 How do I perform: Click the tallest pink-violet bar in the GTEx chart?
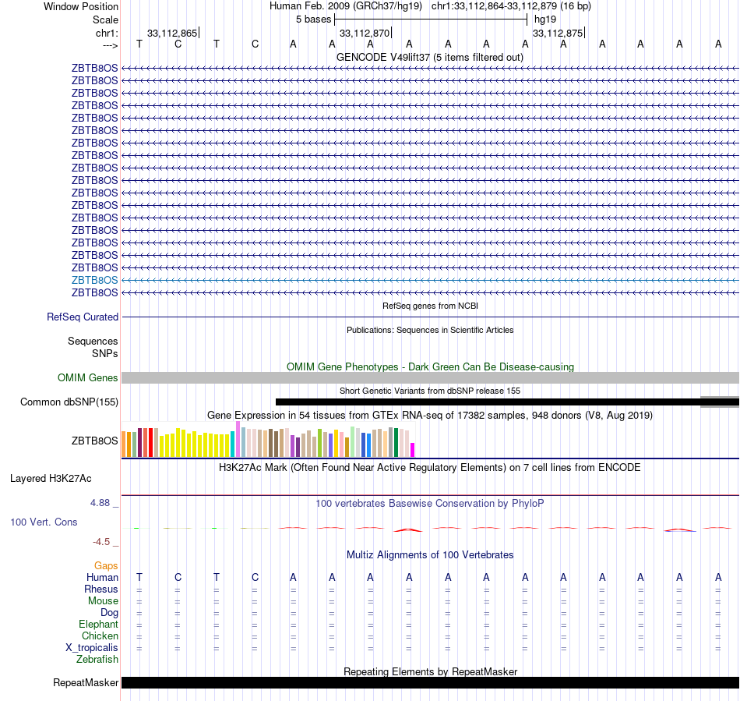(x=238, y=439)
